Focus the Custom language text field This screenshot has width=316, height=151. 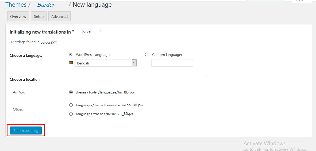click(172, 63)
